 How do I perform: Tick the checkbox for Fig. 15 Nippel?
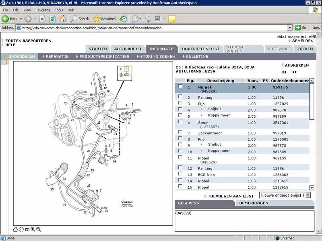pyautogui.click(x=180, y=186)
